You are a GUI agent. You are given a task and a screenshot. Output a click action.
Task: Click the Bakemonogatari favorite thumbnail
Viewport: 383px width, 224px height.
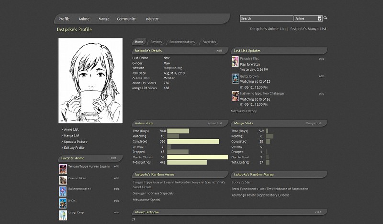click(x=63, y=191)
